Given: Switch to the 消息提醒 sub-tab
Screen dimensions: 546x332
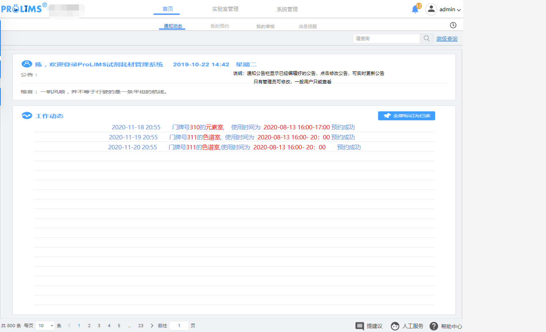Looking at the screenshot, I should [307, 26].
